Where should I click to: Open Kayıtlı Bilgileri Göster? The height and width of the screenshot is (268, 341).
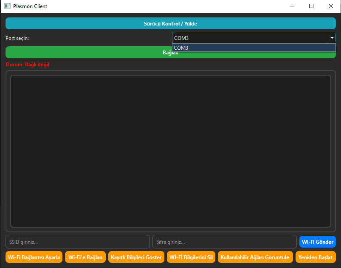pos(136,257)
